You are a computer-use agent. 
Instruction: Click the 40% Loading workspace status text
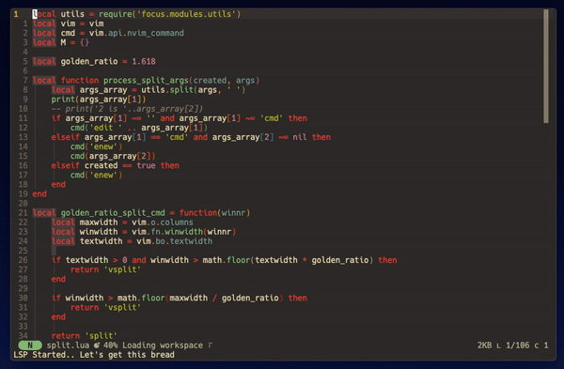(153, 345)
